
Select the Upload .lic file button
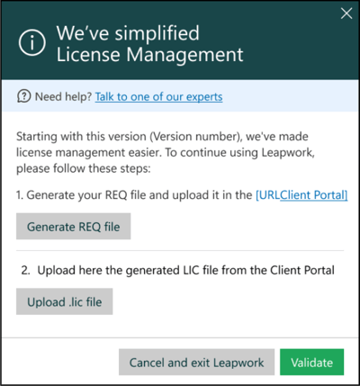pyautogui.click(x=65, y=301)
